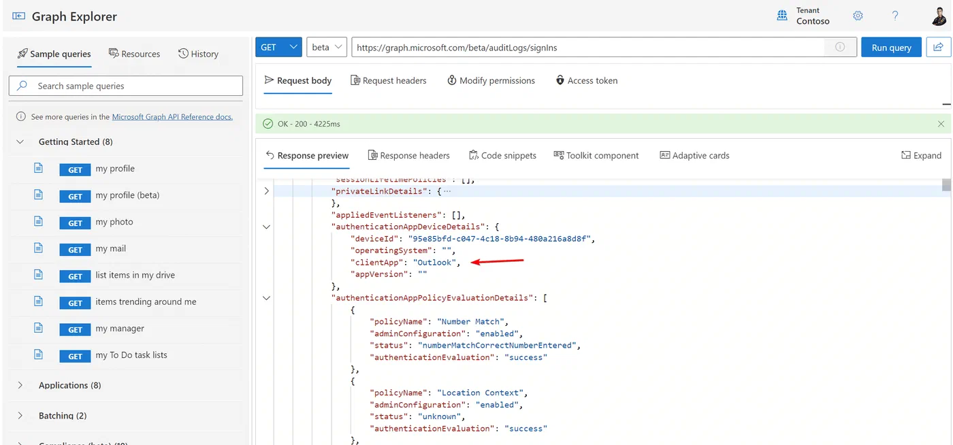
Task: Click the document icon beside my photo
Action: click(x=39, y=221)
